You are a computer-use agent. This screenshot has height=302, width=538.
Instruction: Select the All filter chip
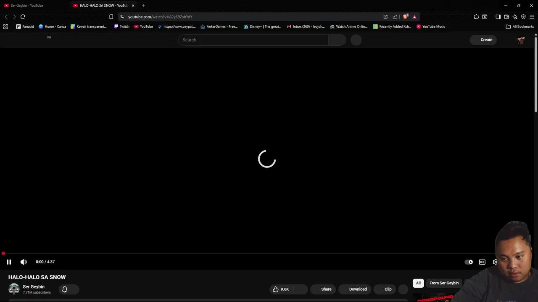click(x=418, y=283)
